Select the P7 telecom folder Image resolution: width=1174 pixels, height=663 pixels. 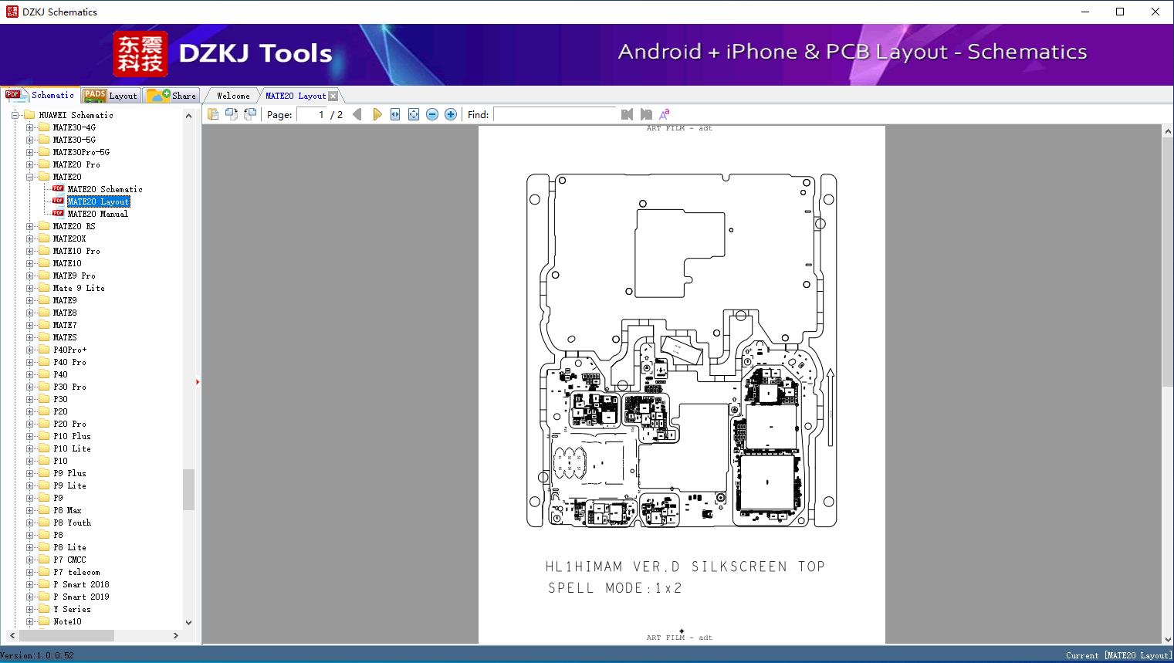[76, 572]
